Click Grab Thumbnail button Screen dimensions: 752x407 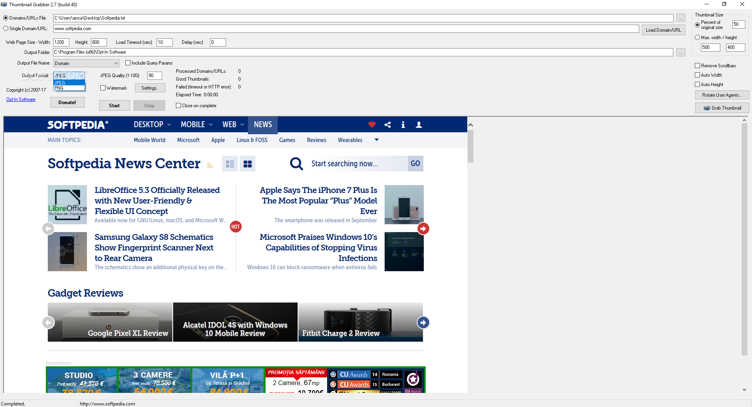(x=722, y=108)
